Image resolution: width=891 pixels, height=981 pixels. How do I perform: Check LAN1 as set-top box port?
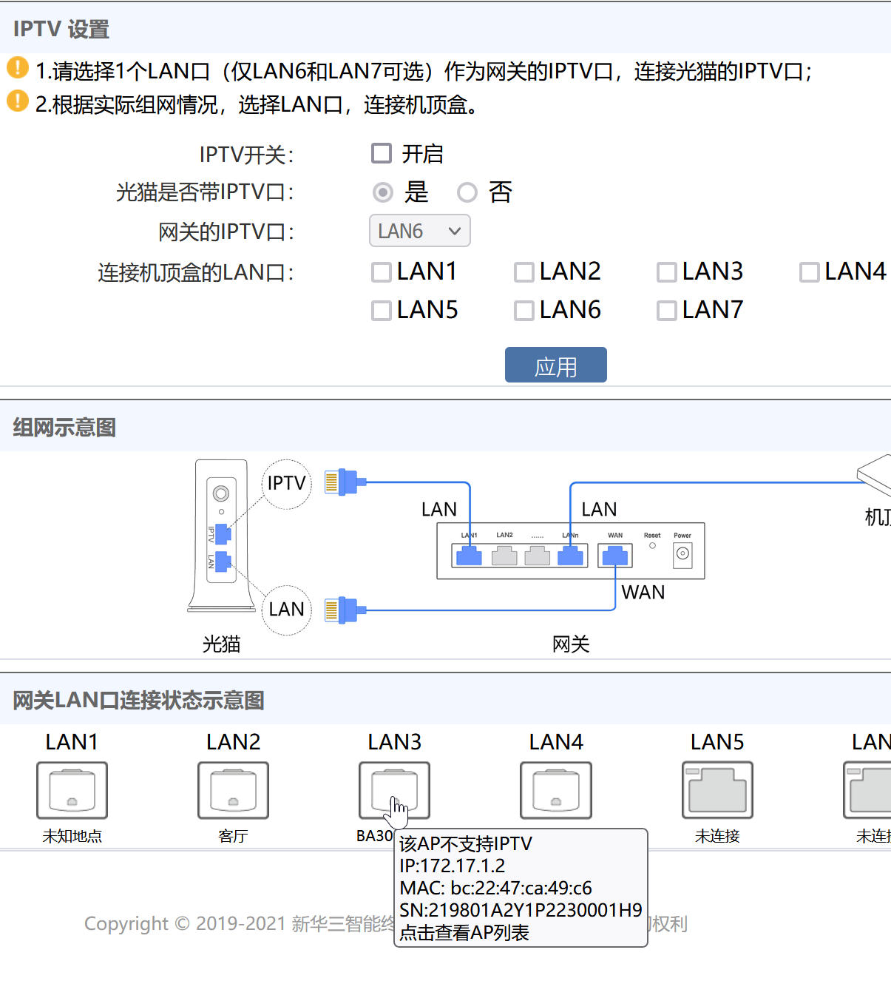pos(382,272)
